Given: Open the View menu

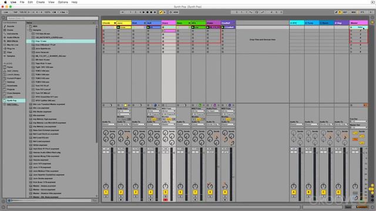Looking at the screenshot, I should coord(51,2).
